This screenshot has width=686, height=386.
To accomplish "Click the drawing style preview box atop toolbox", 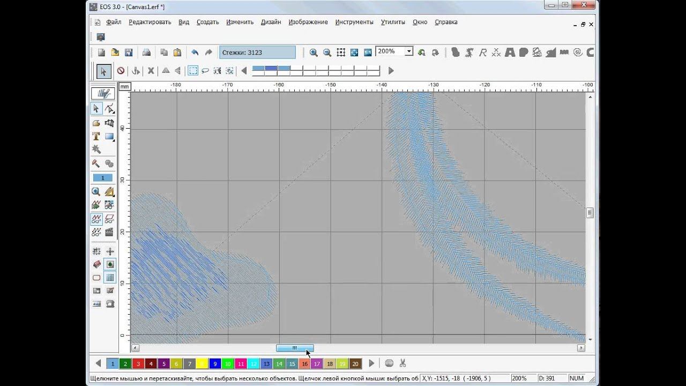I will (102, 93).
